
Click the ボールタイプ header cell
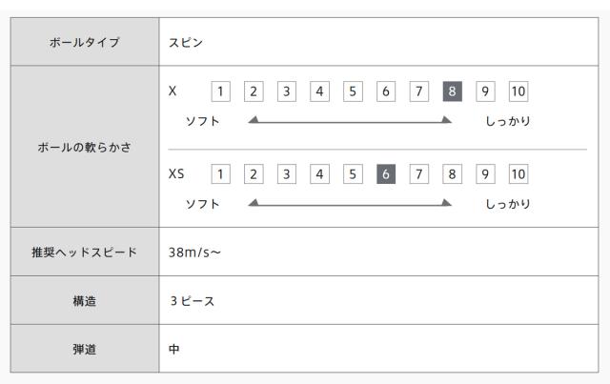85,43
